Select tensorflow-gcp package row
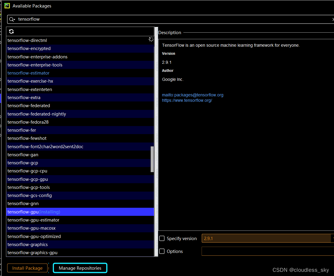Screen dimensions: 334x276 click(80, 163)
